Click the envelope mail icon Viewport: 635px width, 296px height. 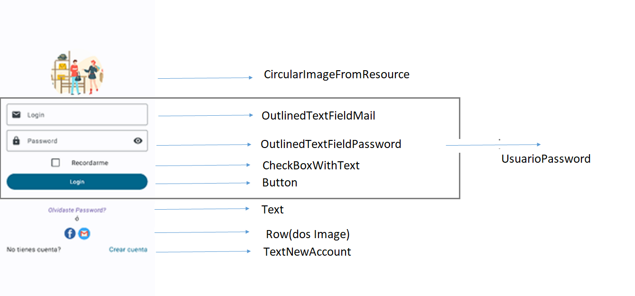pos(17,115)
